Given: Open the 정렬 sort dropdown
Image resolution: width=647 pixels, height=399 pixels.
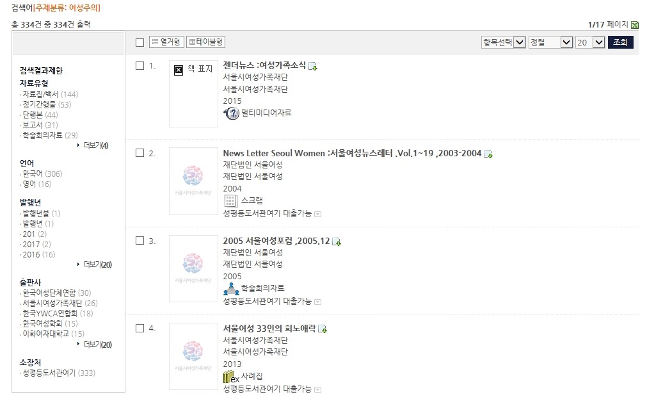Looking at the screenshot, I should pyautogui.click(x=550, y=42).
